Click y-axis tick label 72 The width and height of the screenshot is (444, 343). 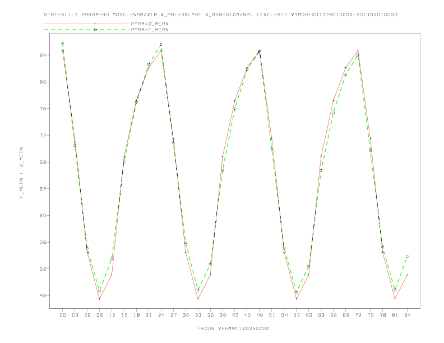coord(43,135)
